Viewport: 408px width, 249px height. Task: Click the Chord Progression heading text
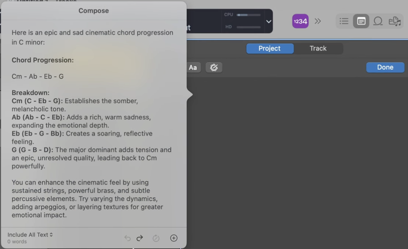43,60
